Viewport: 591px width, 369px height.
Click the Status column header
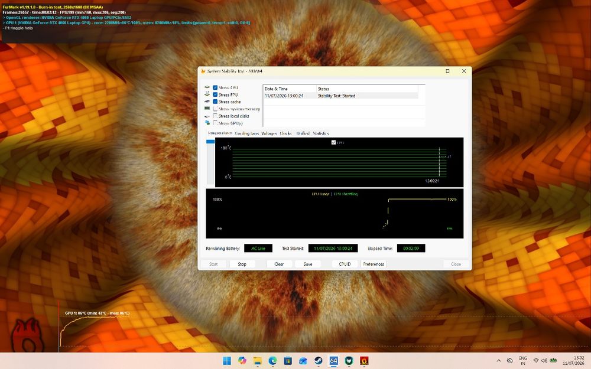point(367,89)
